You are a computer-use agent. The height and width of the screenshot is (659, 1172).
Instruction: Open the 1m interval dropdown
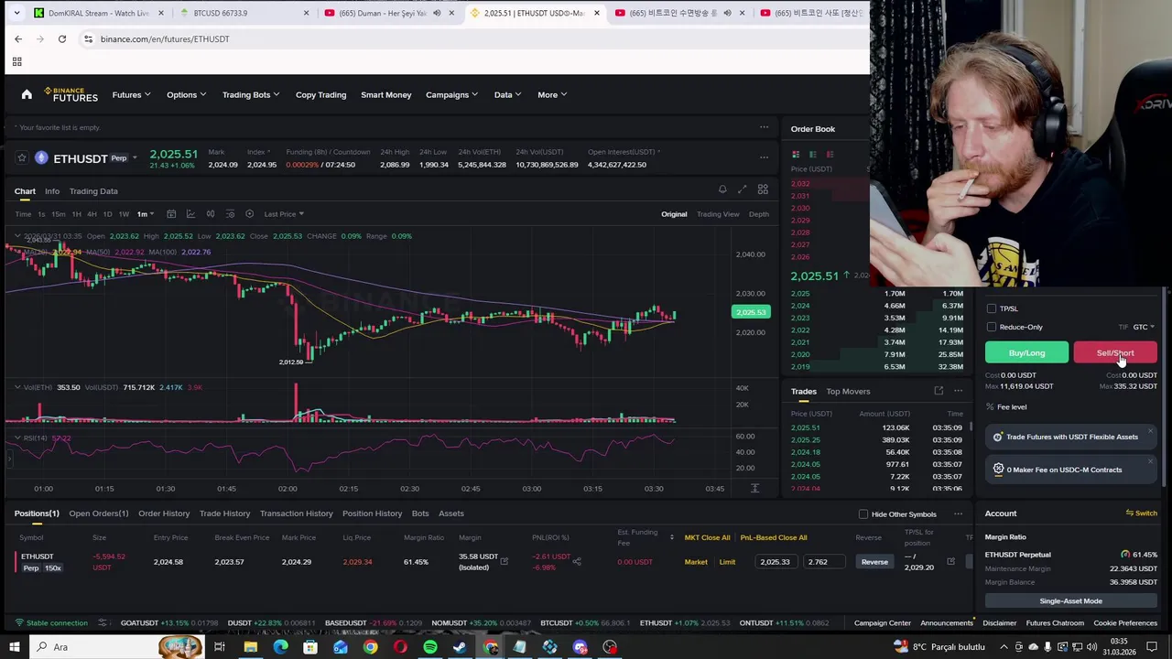[x=146, y=214]
